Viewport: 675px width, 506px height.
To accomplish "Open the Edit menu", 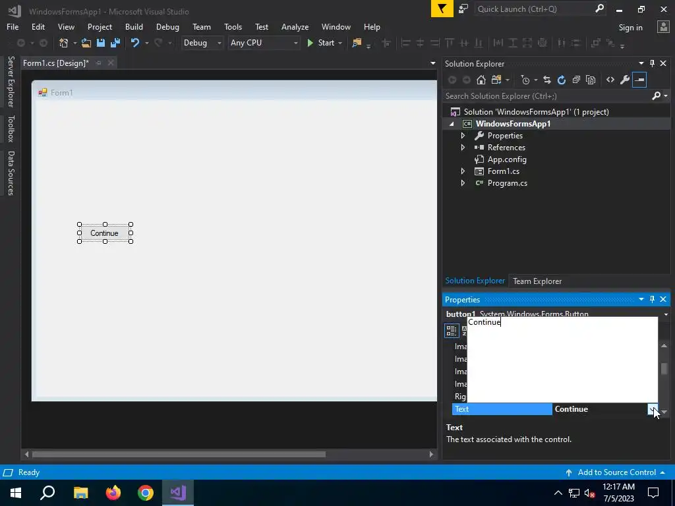I will click(38, 26).
